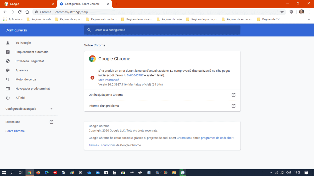Open Task View on the taskbar
The image size is (314, 176).
click(21, 172)
